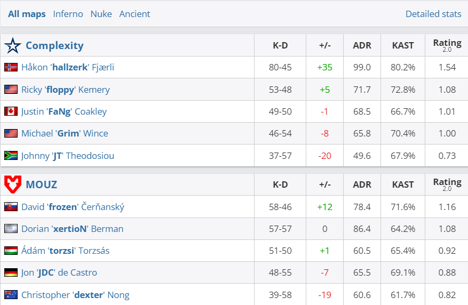The image size is (468, 305).
Task: Click the Norwegian flag beside hallzerk
Action: 11,67
